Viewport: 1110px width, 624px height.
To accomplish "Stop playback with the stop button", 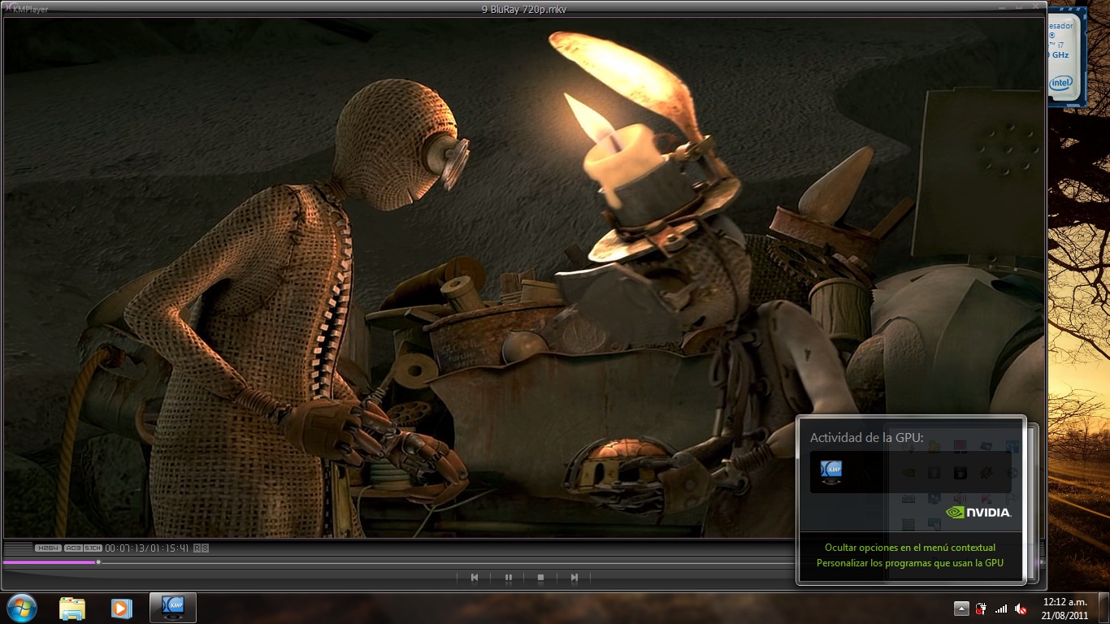I will coord(540,578).
